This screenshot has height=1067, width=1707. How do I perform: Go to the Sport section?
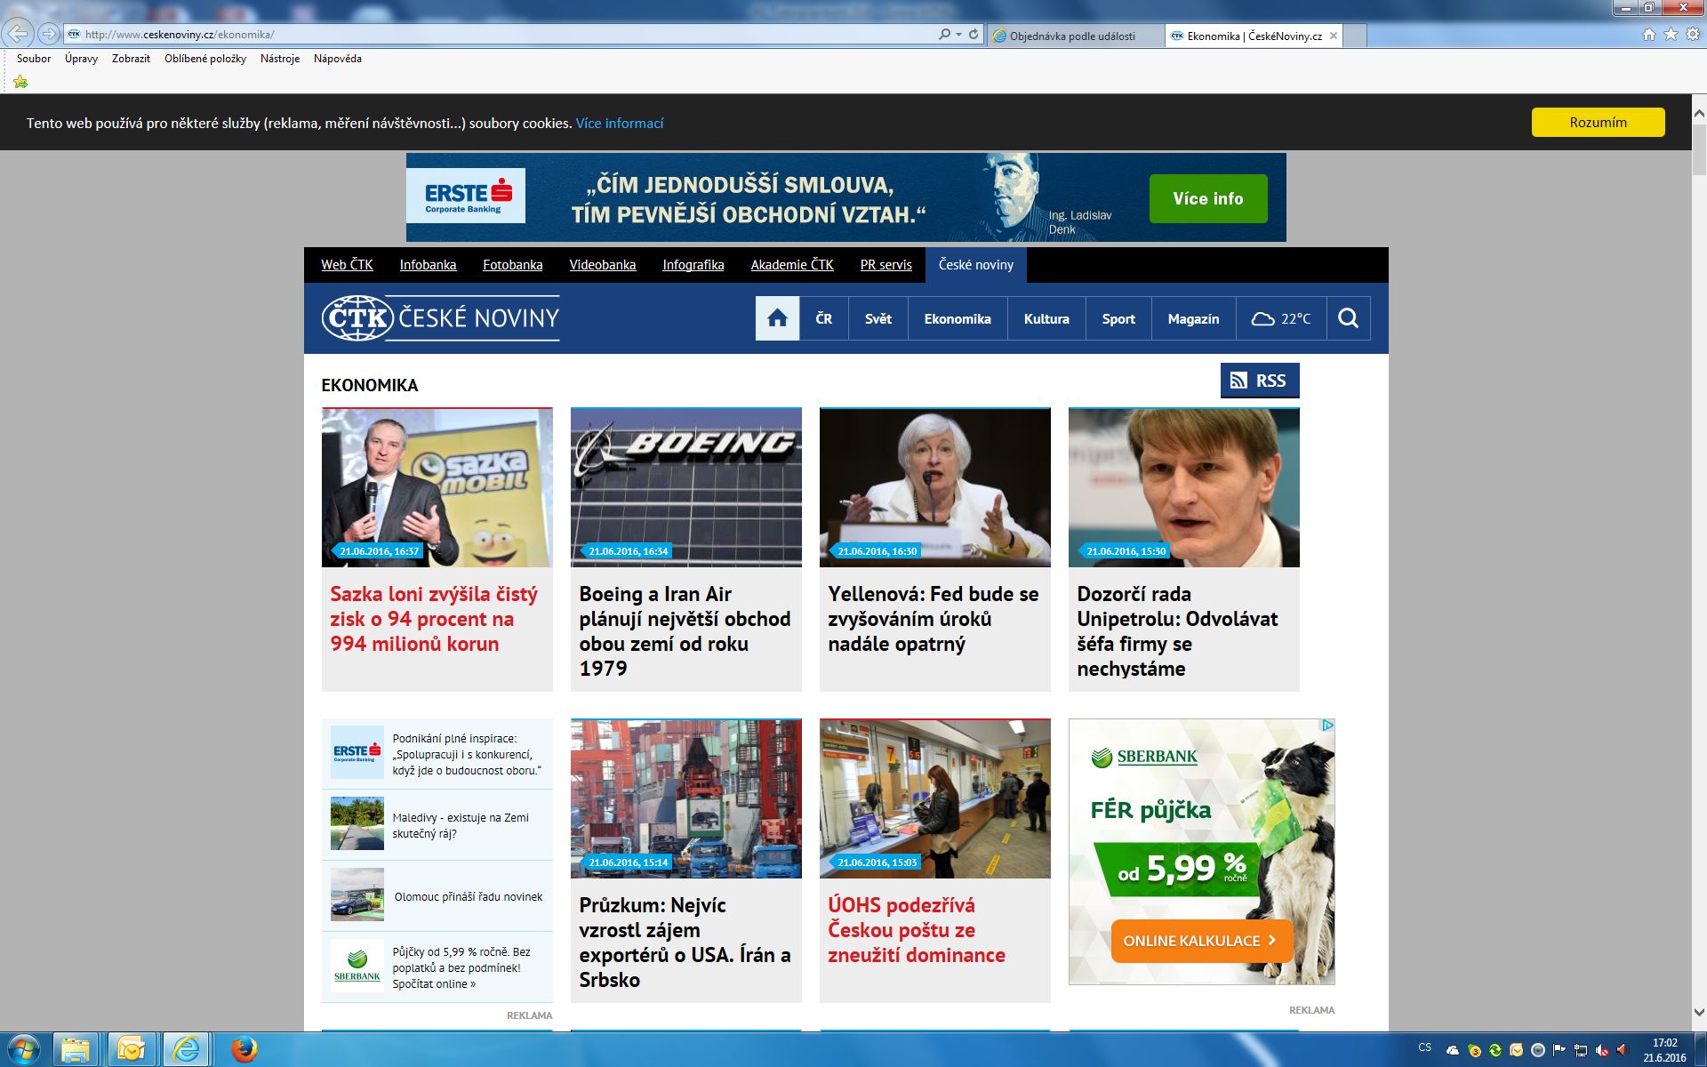pos(1118,318)
